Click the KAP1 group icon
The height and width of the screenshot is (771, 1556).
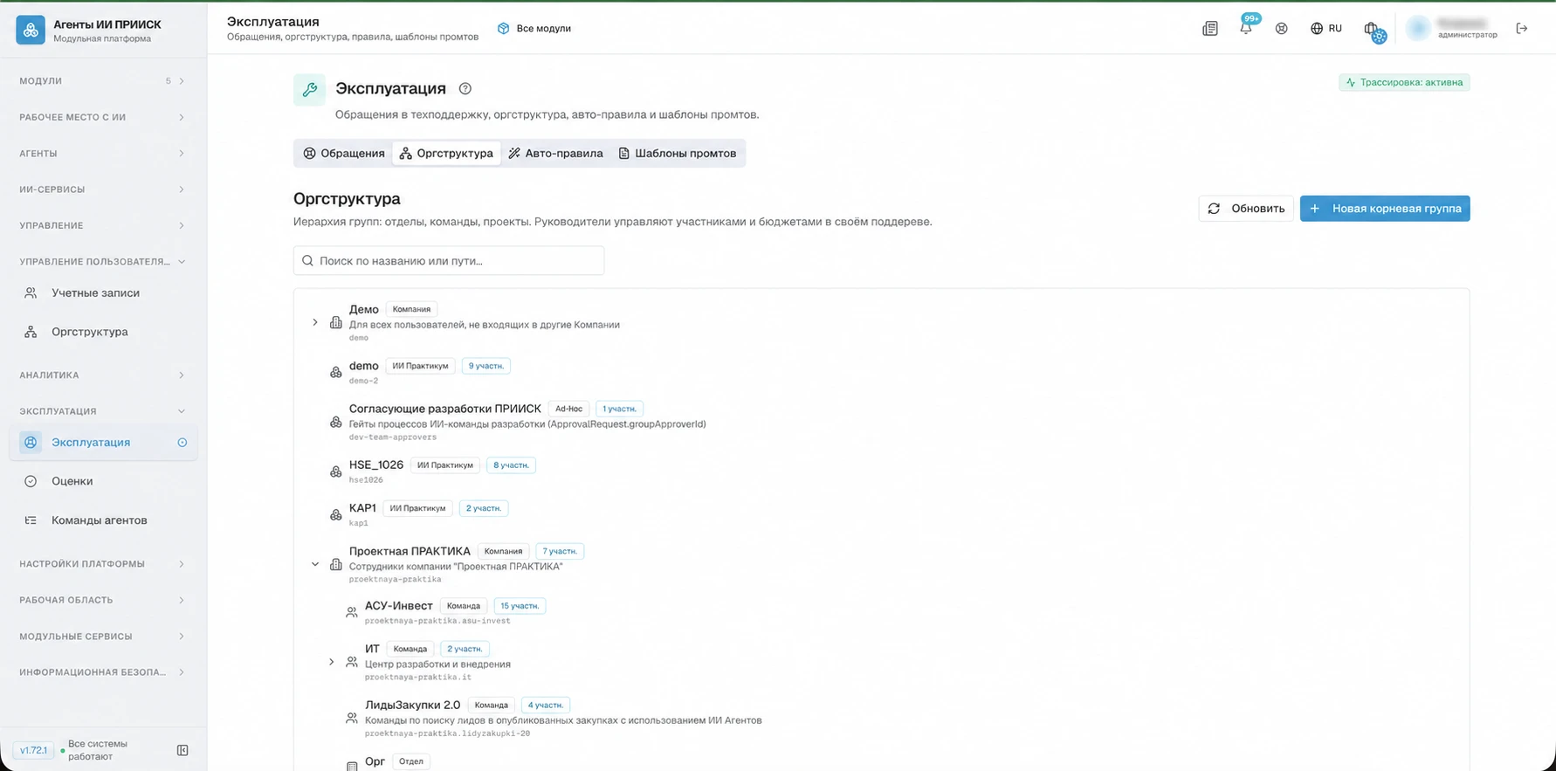coord(336,514)
